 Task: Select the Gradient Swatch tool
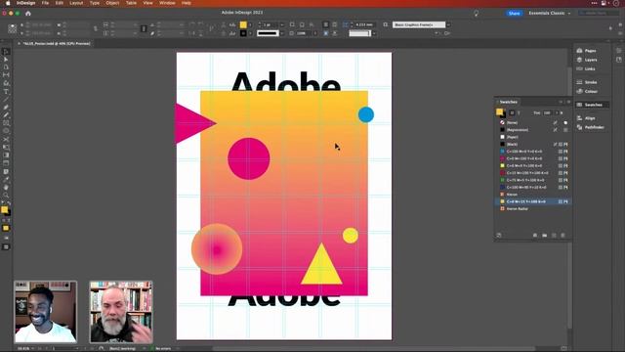click(x=6, y=155)
